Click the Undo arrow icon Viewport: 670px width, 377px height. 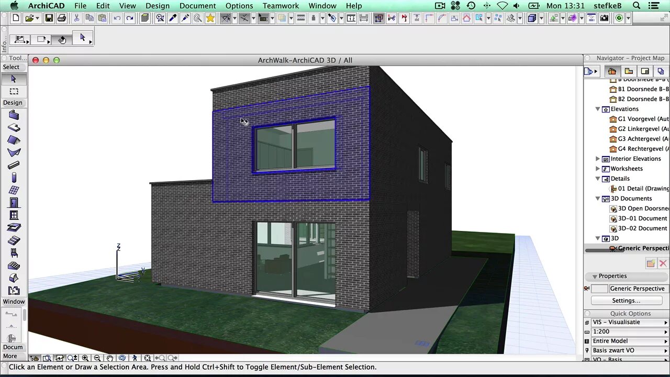pos(117,18)
